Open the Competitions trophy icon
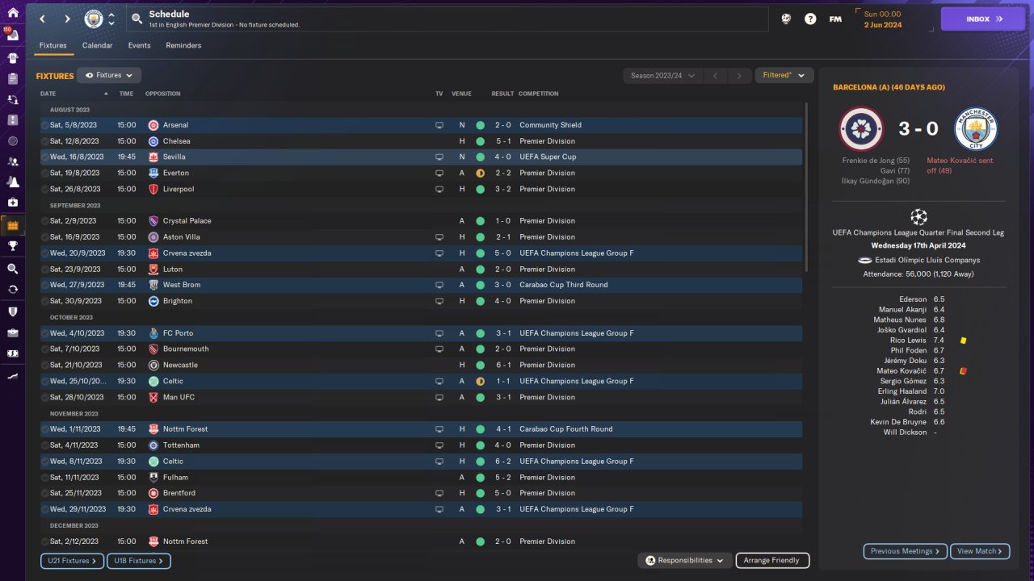The image size is (1034, 581). [x=12, y=247]
